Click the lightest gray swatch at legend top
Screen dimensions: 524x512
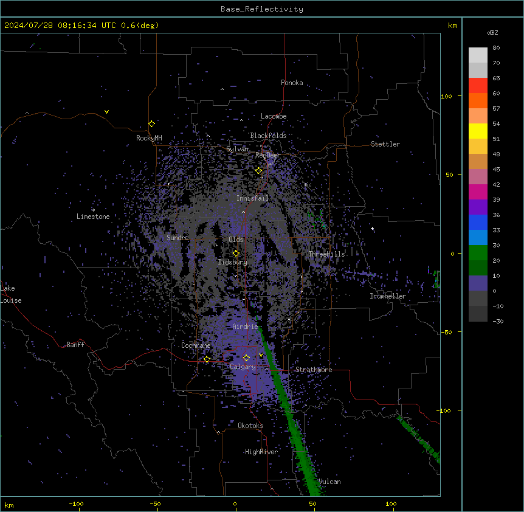pyautogui.click(x=478, y=55)
